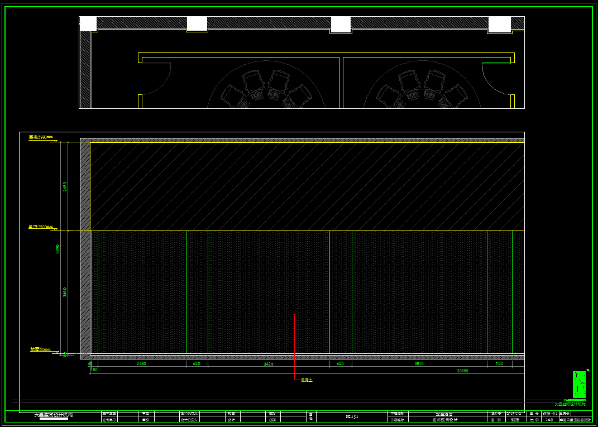Click the 3425 horizontal dimension label

pos(268,364)
